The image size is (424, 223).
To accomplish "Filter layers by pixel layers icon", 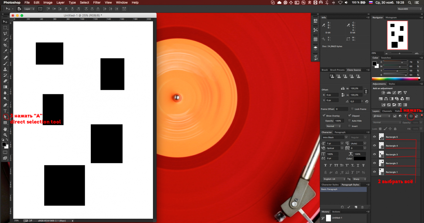I will click(395, 116).
